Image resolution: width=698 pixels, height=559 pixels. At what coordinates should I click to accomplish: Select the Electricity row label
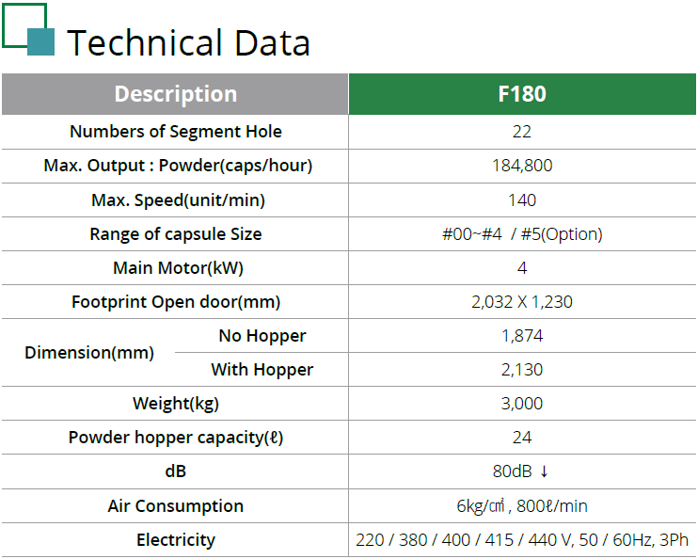[x=175, y=540]
